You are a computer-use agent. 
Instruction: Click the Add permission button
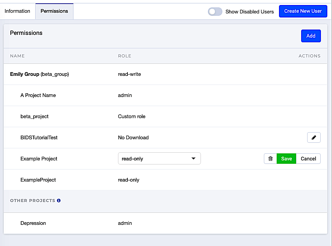311,36
